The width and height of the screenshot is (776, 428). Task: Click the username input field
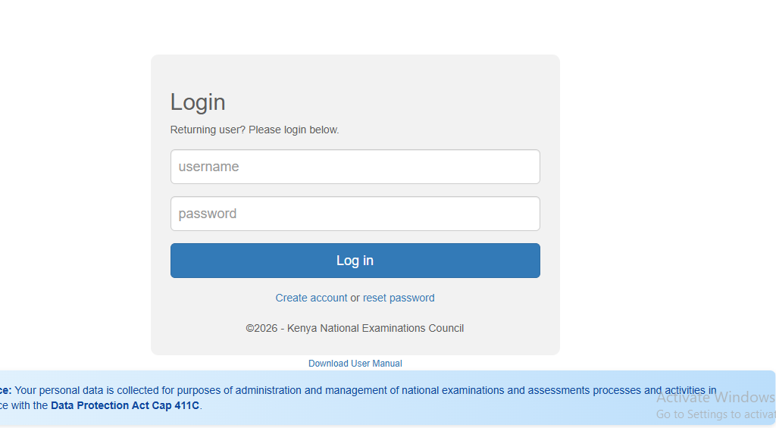pos(355,167)
